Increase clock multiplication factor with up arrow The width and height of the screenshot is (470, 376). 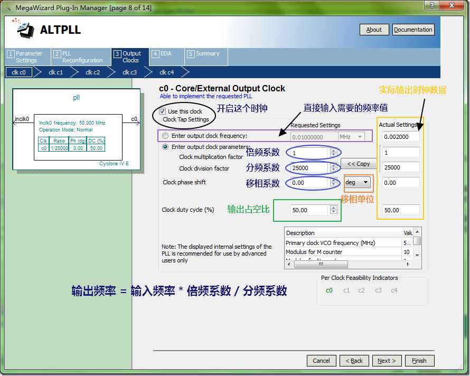pyautogui.click(x=334, y=151)
